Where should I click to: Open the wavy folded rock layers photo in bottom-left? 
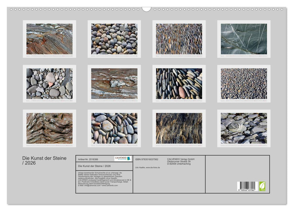pos(49,128)
